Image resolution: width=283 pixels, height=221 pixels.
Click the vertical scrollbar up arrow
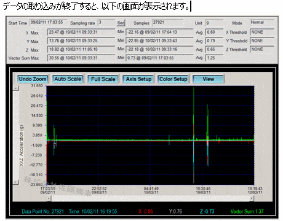tap(16, 88)
